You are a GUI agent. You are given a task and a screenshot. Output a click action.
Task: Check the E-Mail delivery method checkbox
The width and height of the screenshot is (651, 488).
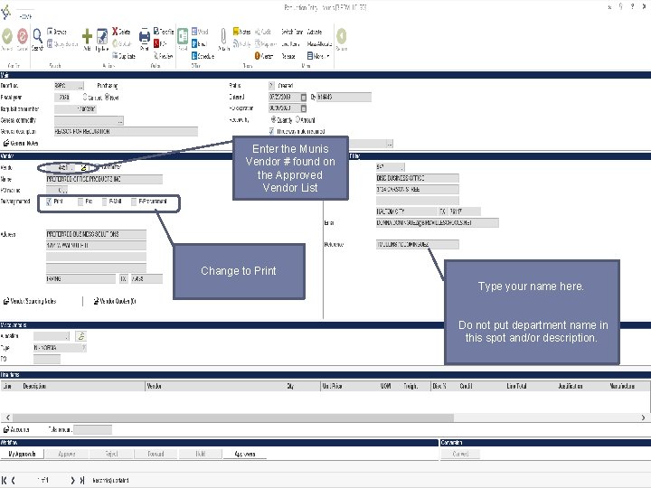105,202
